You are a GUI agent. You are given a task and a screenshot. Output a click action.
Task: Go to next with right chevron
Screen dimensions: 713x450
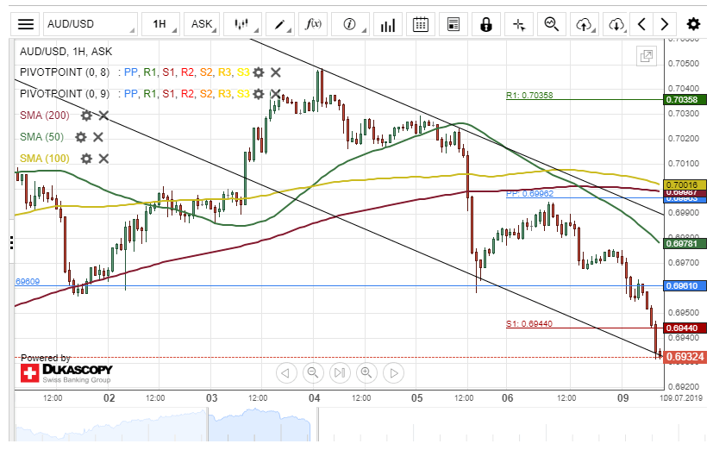coord(665,24)
